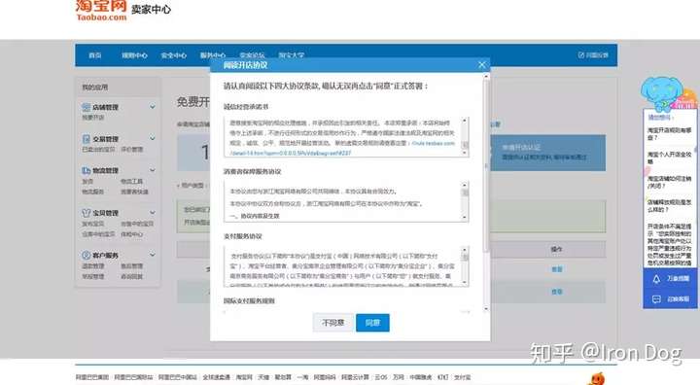Close the 阅读开店协议 dialog with the X

(x=481, y=65)
